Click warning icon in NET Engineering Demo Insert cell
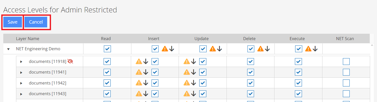377x102 pixels. pyautogui.click(x=165, y=49)
